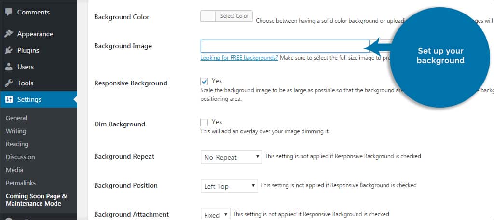Uncheck the Responsive Background Yes checkbox

[x=204, y=82]
